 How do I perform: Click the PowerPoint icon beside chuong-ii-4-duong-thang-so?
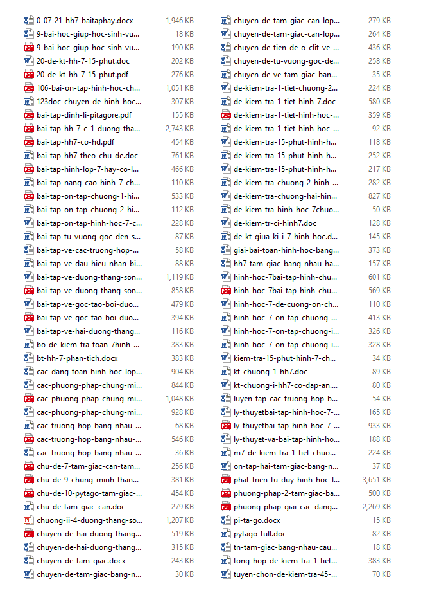pyautogui.click(x=28, y=520)
